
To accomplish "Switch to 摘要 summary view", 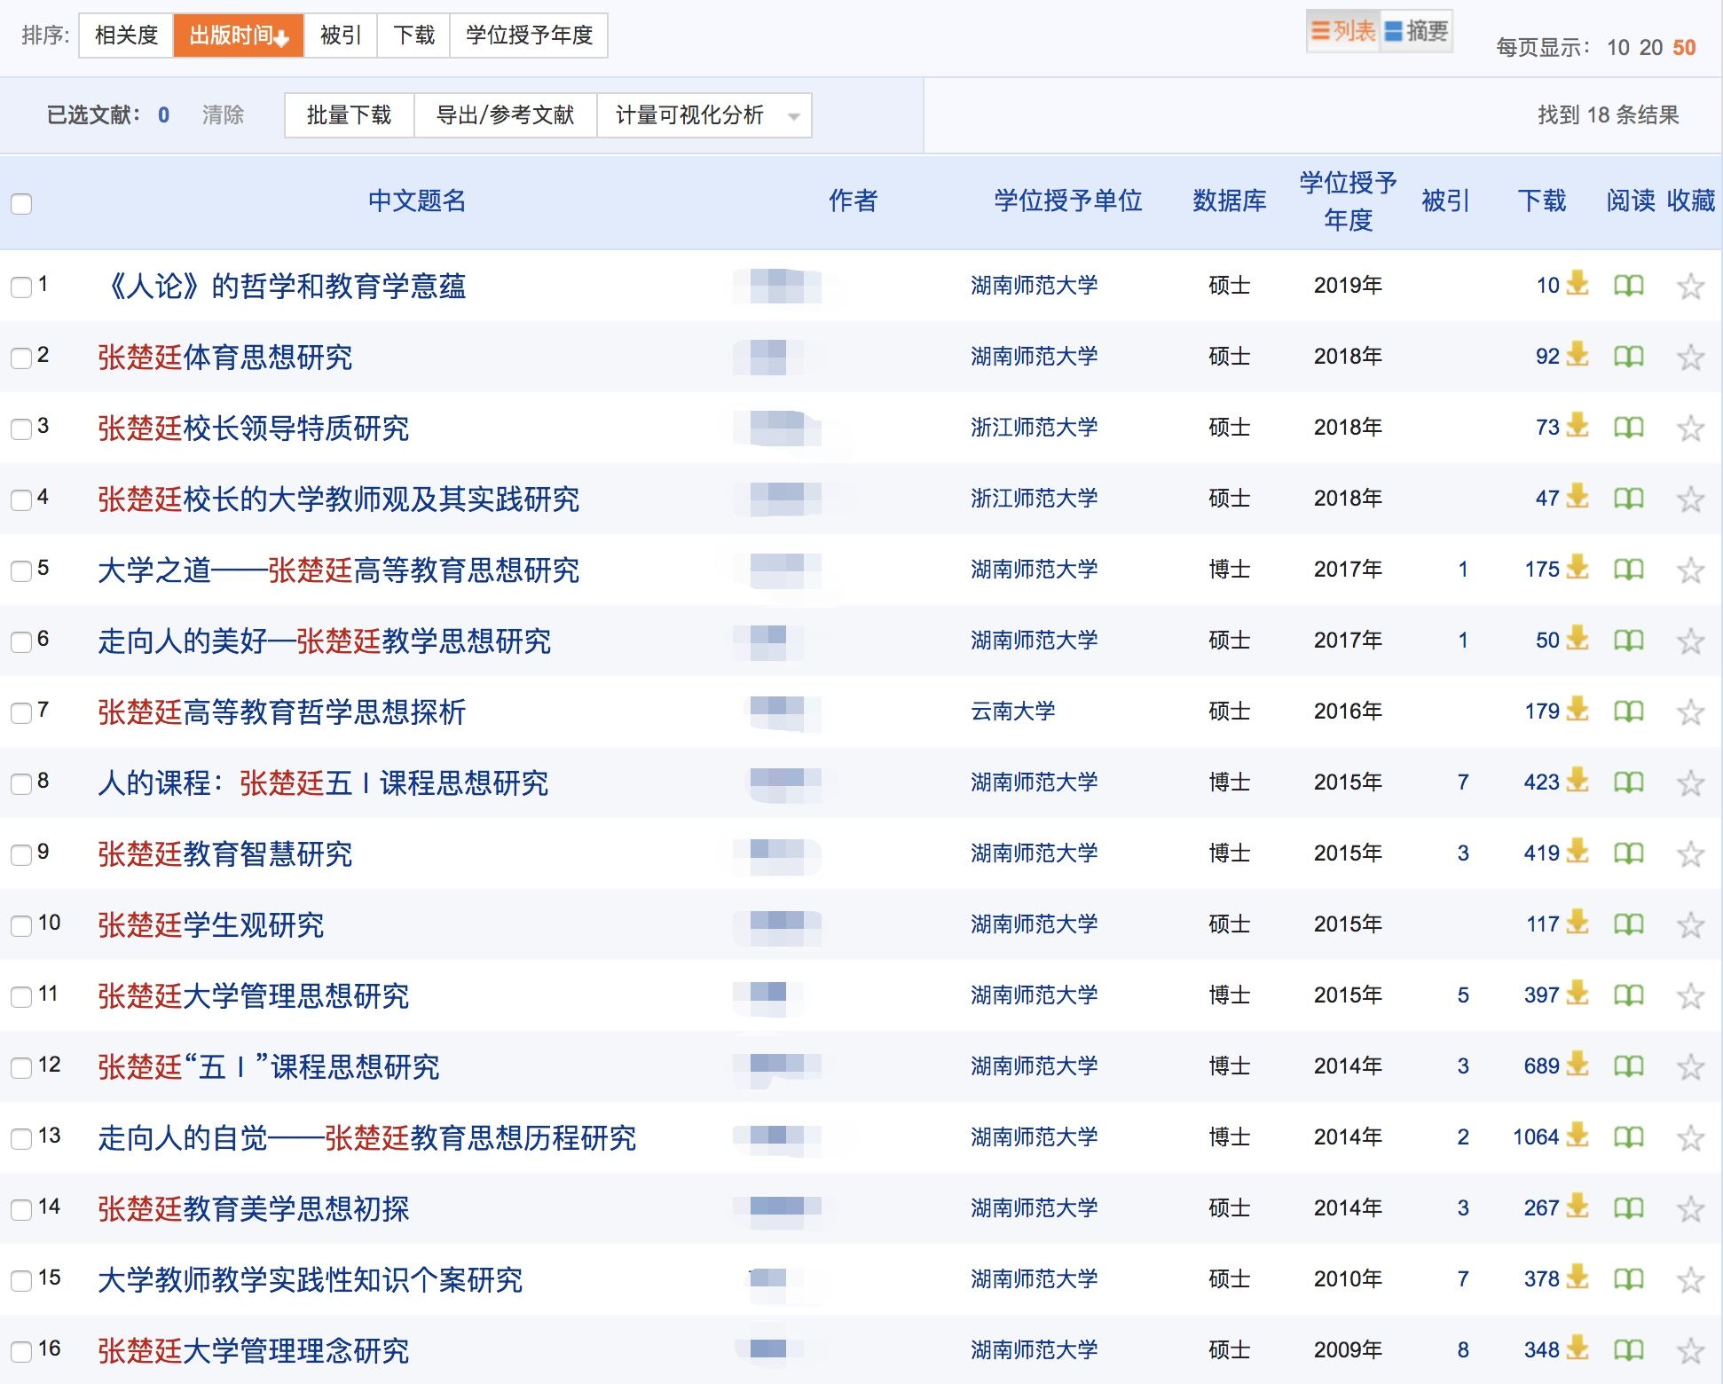I will tap(1417, 32).
